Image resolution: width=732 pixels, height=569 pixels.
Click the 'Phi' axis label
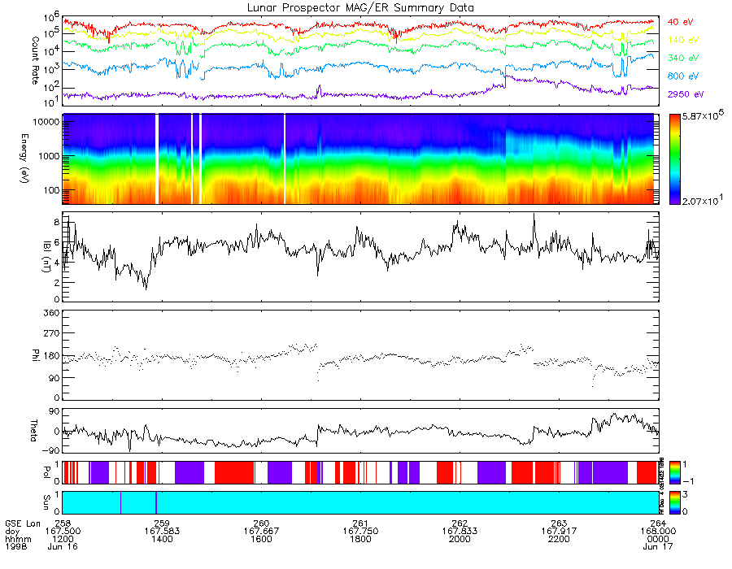(35, 354)
